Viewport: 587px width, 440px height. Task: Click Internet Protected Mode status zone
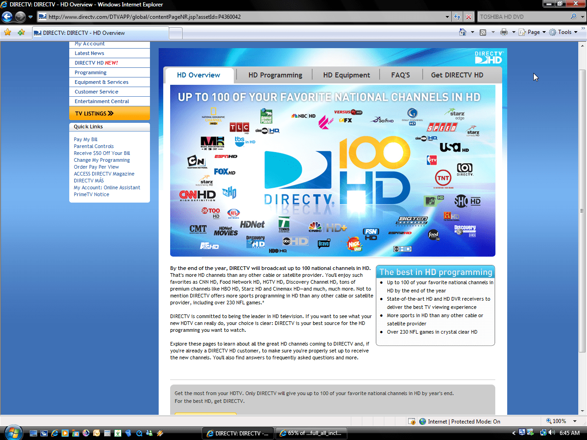(x=460, y=421)
